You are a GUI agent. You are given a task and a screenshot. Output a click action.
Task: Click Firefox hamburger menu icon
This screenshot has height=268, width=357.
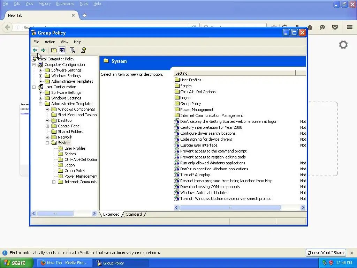350,27
